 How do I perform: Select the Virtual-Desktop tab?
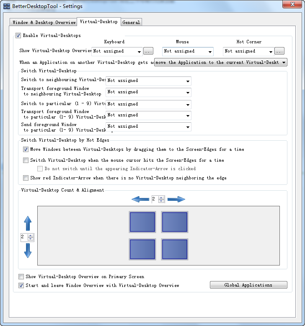point(99,21)
